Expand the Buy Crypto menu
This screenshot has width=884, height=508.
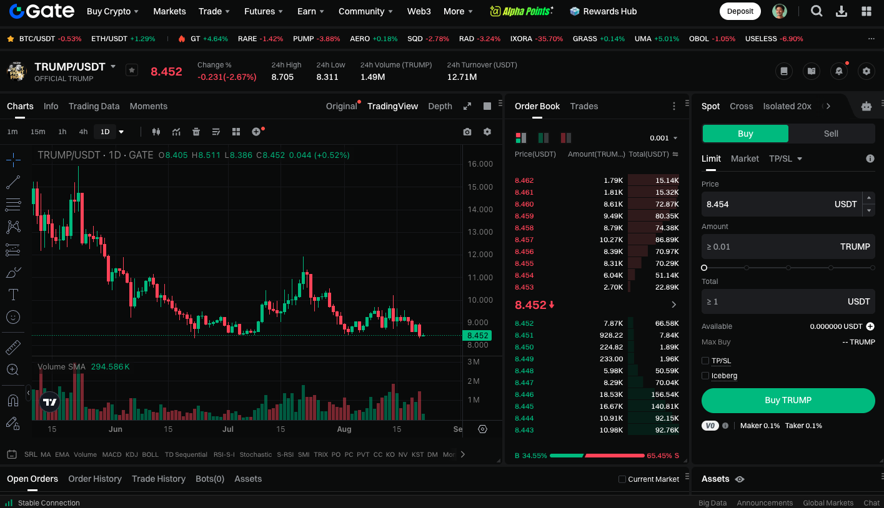112,11
